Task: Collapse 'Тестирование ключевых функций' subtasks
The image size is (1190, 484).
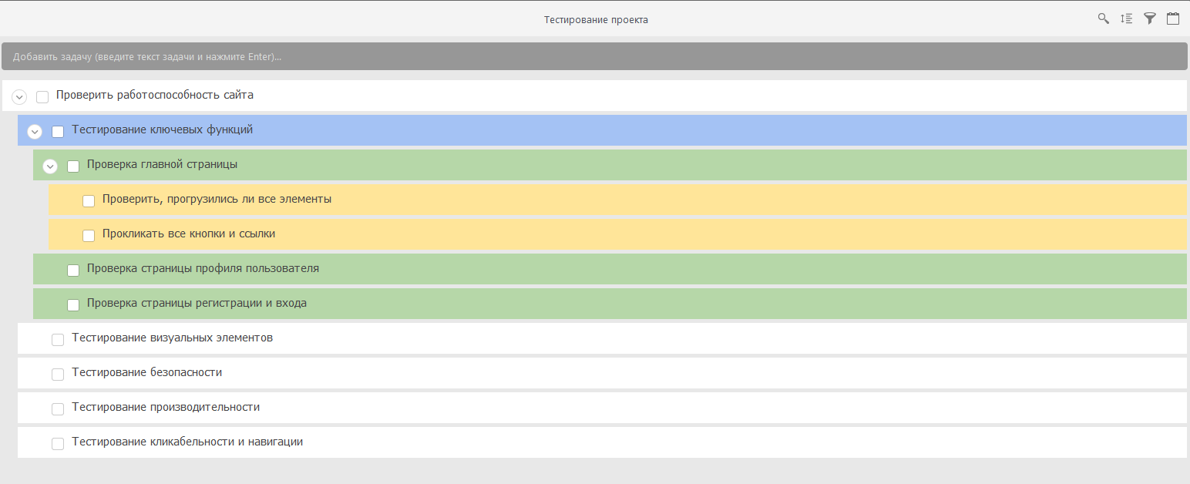Action: click(35, 131)
